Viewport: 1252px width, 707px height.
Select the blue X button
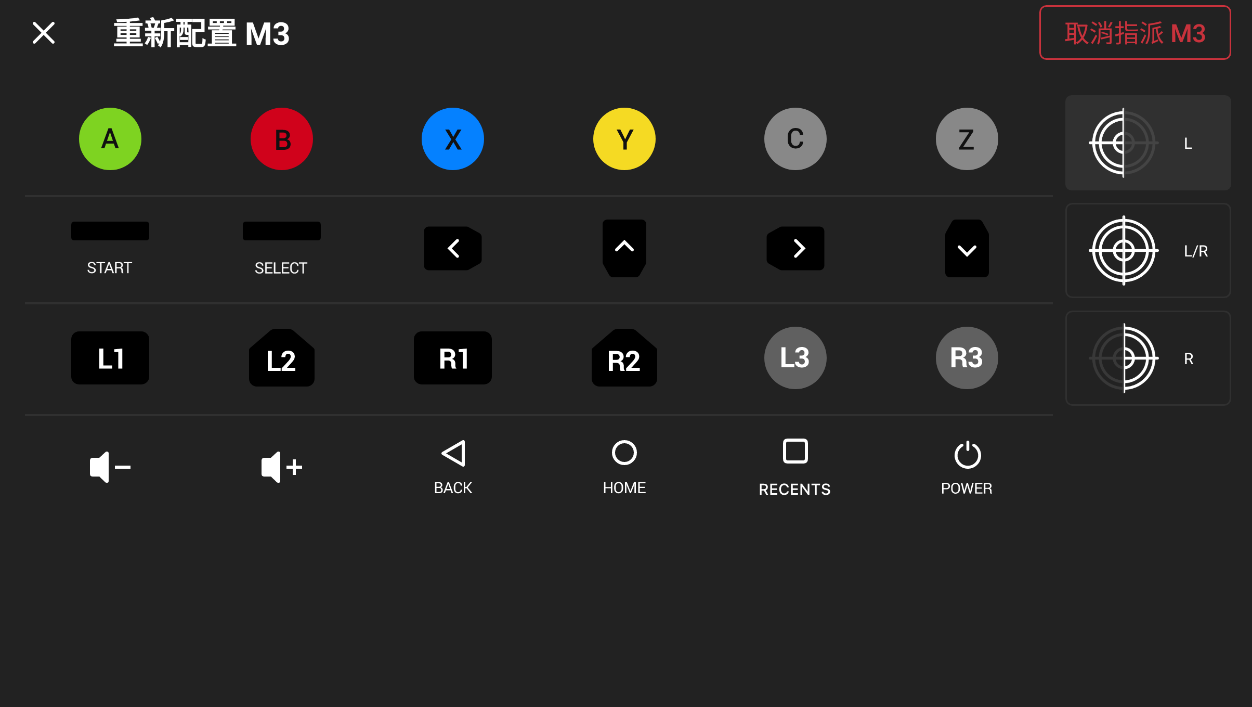coord(453,139)
